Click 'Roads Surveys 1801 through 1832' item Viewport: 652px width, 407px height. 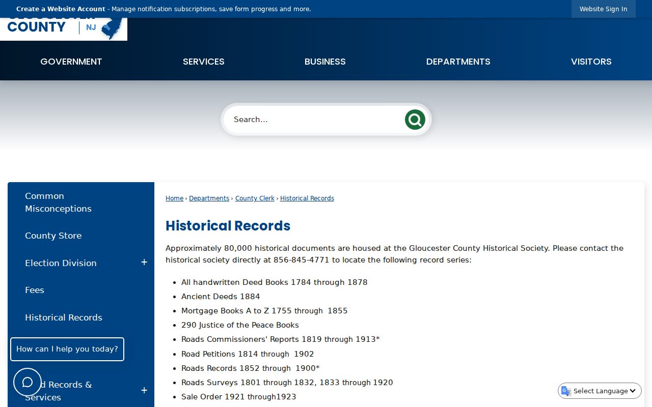287,383
